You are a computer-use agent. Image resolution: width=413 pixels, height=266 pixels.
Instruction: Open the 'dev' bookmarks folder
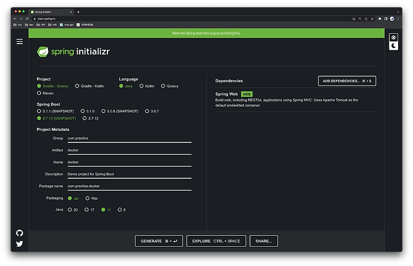click(29, 25)
